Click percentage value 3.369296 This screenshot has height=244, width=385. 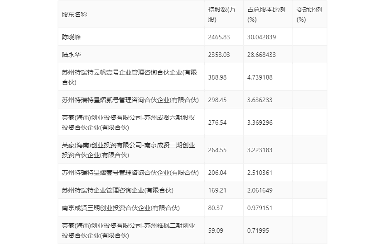[x=260, y=122]
